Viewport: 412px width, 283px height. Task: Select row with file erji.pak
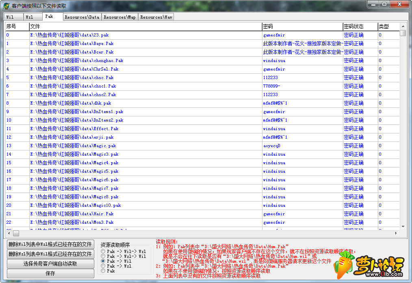pyautogui.click(x=202, y=137)
